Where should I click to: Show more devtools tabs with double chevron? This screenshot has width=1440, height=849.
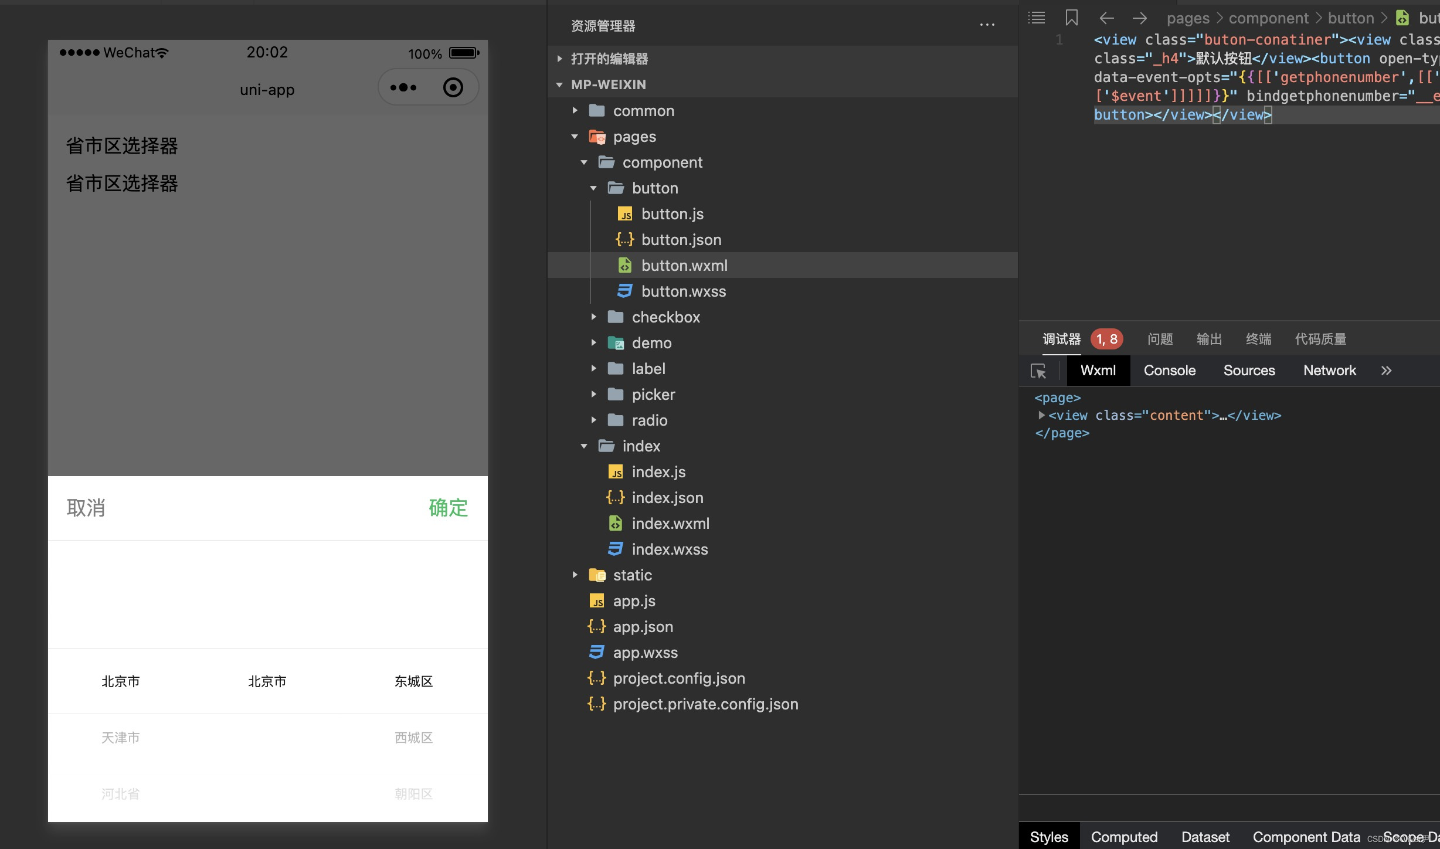click(x=1386, y=371)
